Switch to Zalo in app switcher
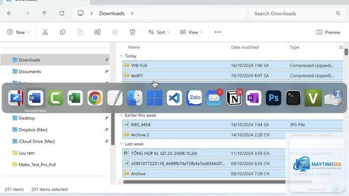 [194, 98]
